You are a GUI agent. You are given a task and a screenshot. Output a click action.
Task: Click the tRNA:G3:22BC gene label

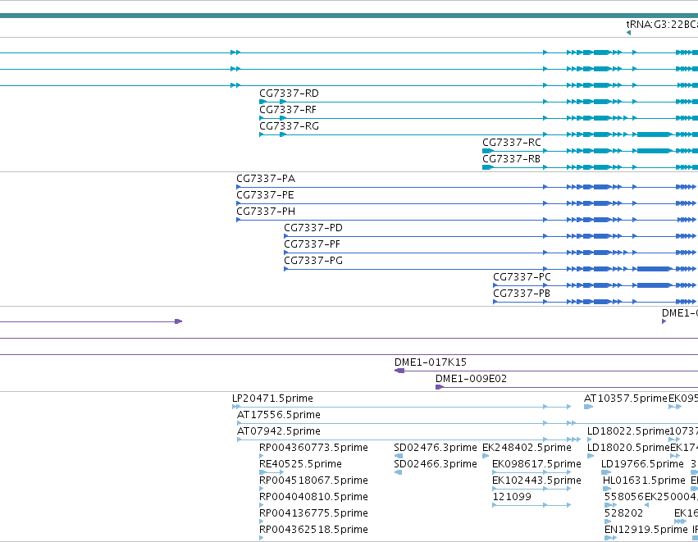click(662, 25)
